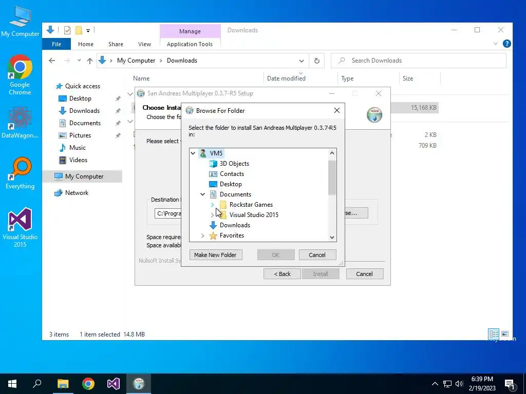Open Everything search desktop shortcut
This screenshot has width=526, height=394.
tap(20, 173)
